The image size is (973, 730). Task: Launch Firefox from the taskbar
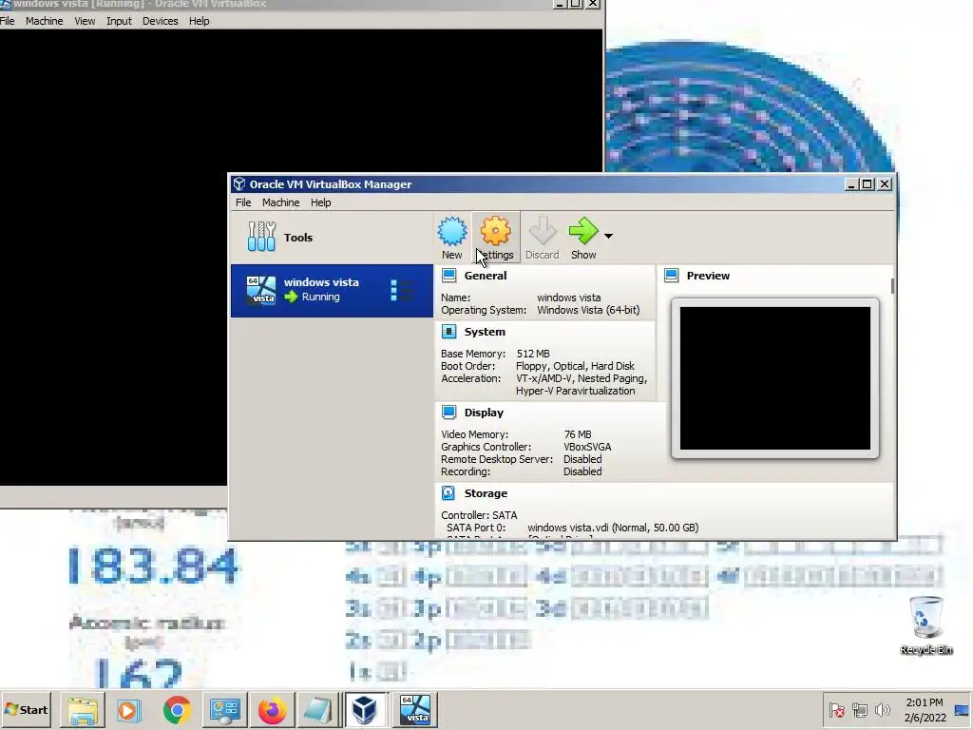pyautogui.click(x=272, y=710)
